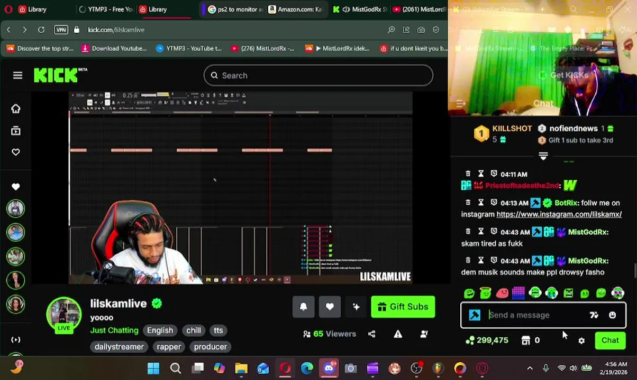Image resolution: width=637 pixels, height=380 pixels.
Task: Insert the purple grid emote from quick row
Action: point(518,293)
